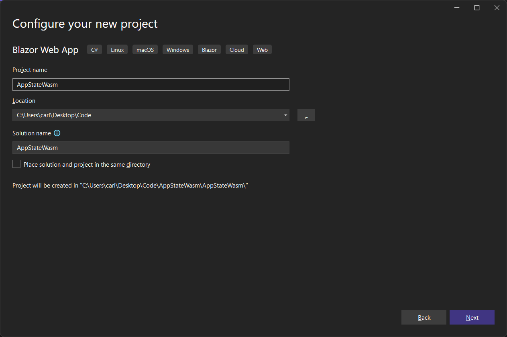
Task: Click the Solution name info icon
Action: 57,133
